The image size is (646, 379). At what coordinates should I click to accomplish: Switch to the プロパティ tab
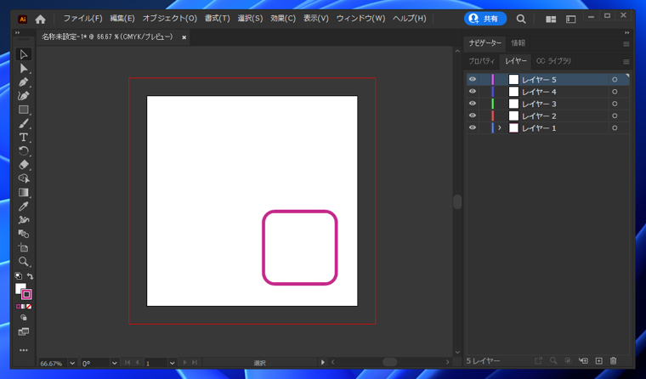pyautogui.click(x=481, y=61)
